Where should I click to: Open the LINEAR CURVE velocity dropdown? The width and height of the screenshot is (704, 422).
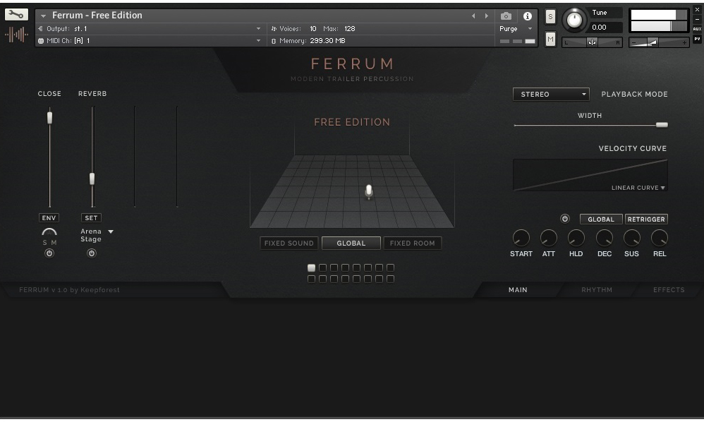pos(638,188)
